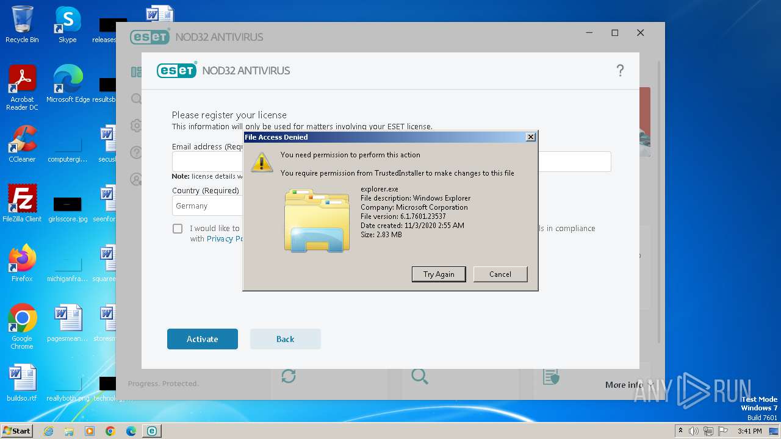Open the Microsoft Edge desktop shortcut
This screenshot has height=439, width=781.
coord(68,84)
